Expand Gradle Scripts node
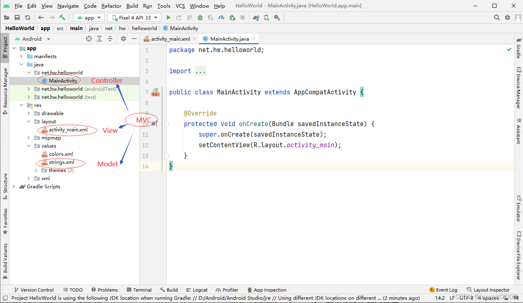523x303 pixels. (x=14, y=187)
